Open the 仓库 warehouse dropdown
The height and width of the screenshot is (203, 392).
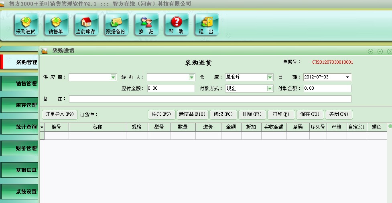pyautogui.click(x=270, y=77)
